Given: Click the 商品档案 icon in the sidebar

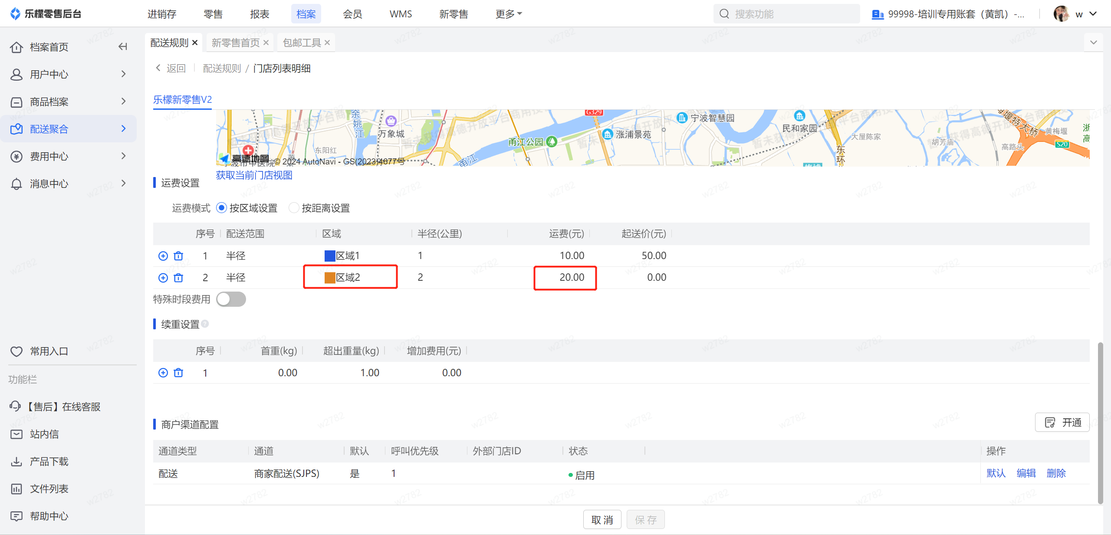Looking at the screenshot, I should (x=16, y=102).
